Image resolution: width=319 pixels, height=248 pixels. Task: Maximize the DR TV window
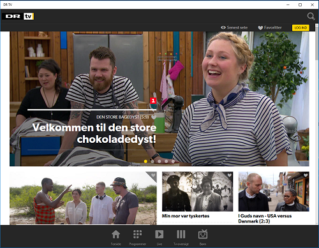300,4
